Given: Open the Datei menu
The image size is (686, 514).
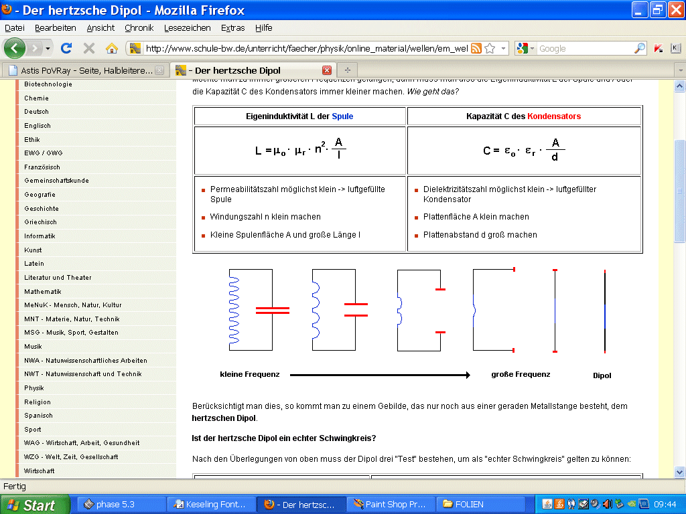Looking at the screenshot, I should 15,27.
